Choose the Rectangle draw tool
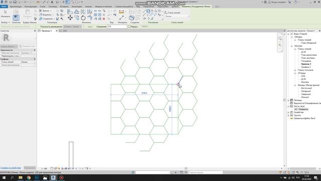The image size is (321, 181). point(148,11)
